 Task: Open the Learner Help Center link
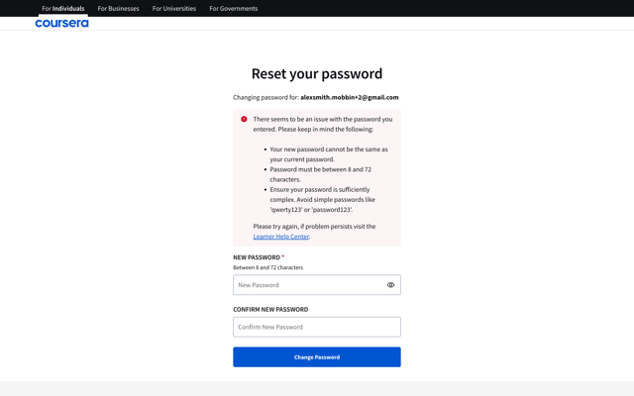coord(281,237)
